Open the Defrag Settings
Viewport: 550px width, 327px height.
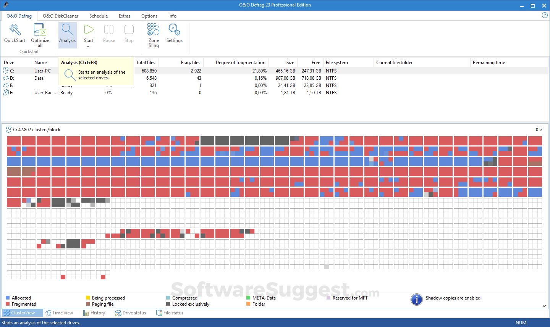click(174, 35)
